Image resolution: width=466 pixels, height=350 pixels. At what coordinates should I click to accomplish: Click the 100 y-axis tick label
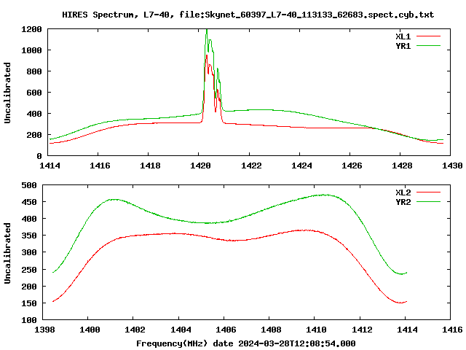pos(29,320)
